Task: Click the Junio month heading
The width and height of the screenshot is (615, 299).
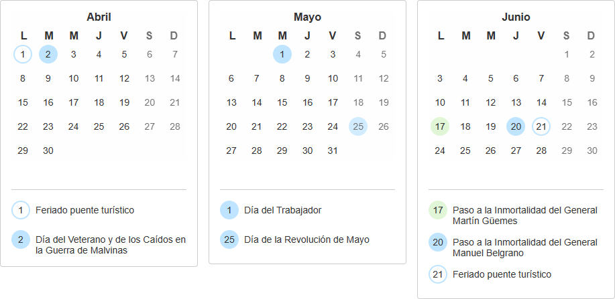Action: pos(516,17)
